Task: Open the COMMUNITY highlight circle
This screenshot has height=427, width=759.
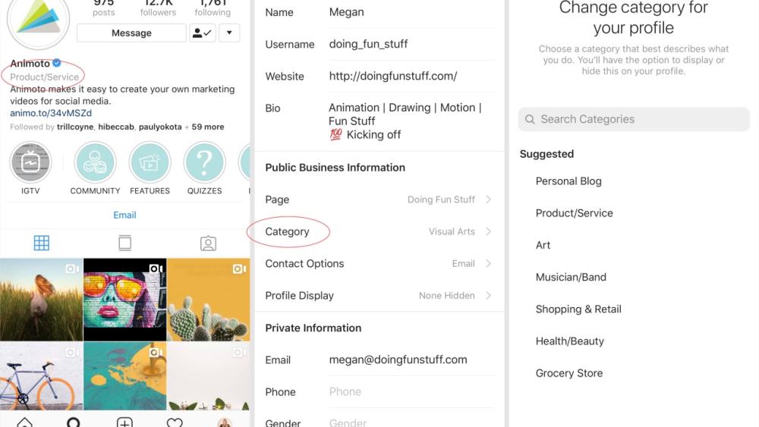Action: tap(95, 163)
